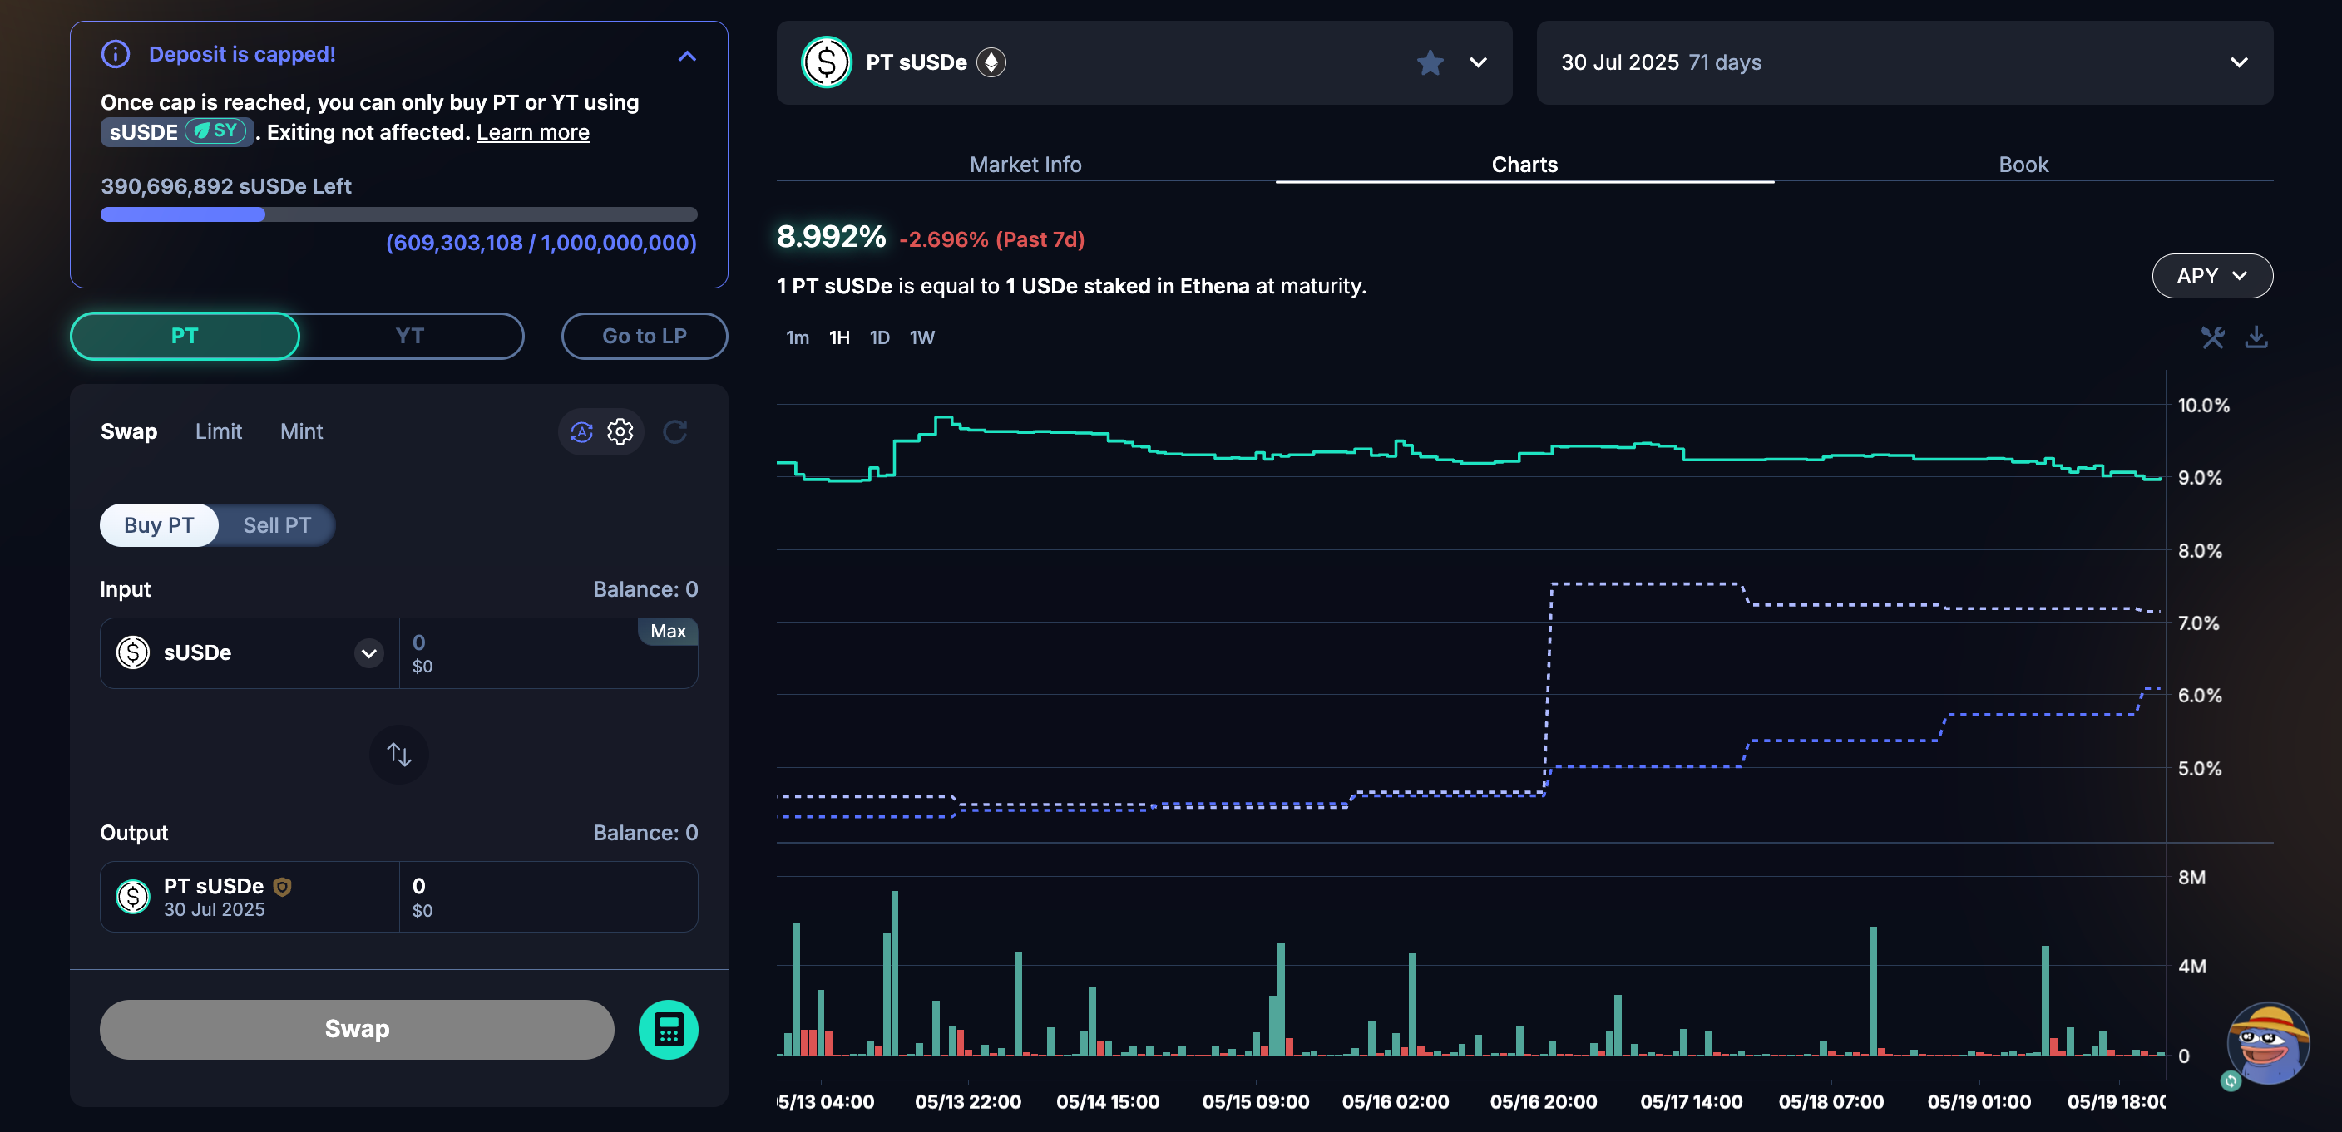2342x1132 pixels.
Task: Switch to the Swap tab
Action: click(129, 431)
